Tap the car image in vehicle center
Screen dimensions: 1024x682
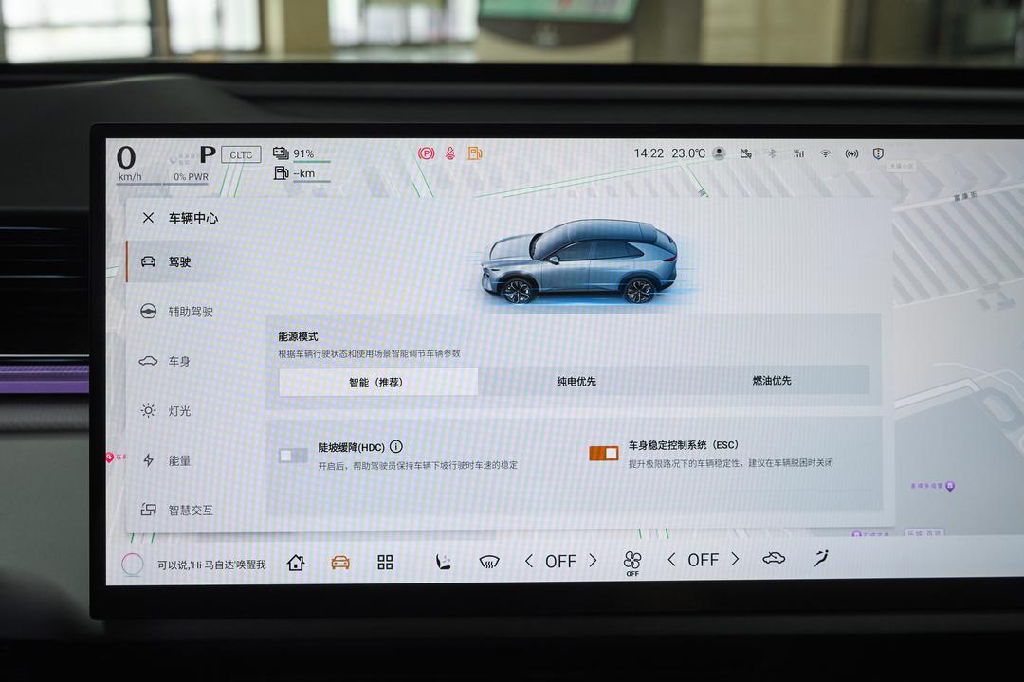tap(580, 261)
